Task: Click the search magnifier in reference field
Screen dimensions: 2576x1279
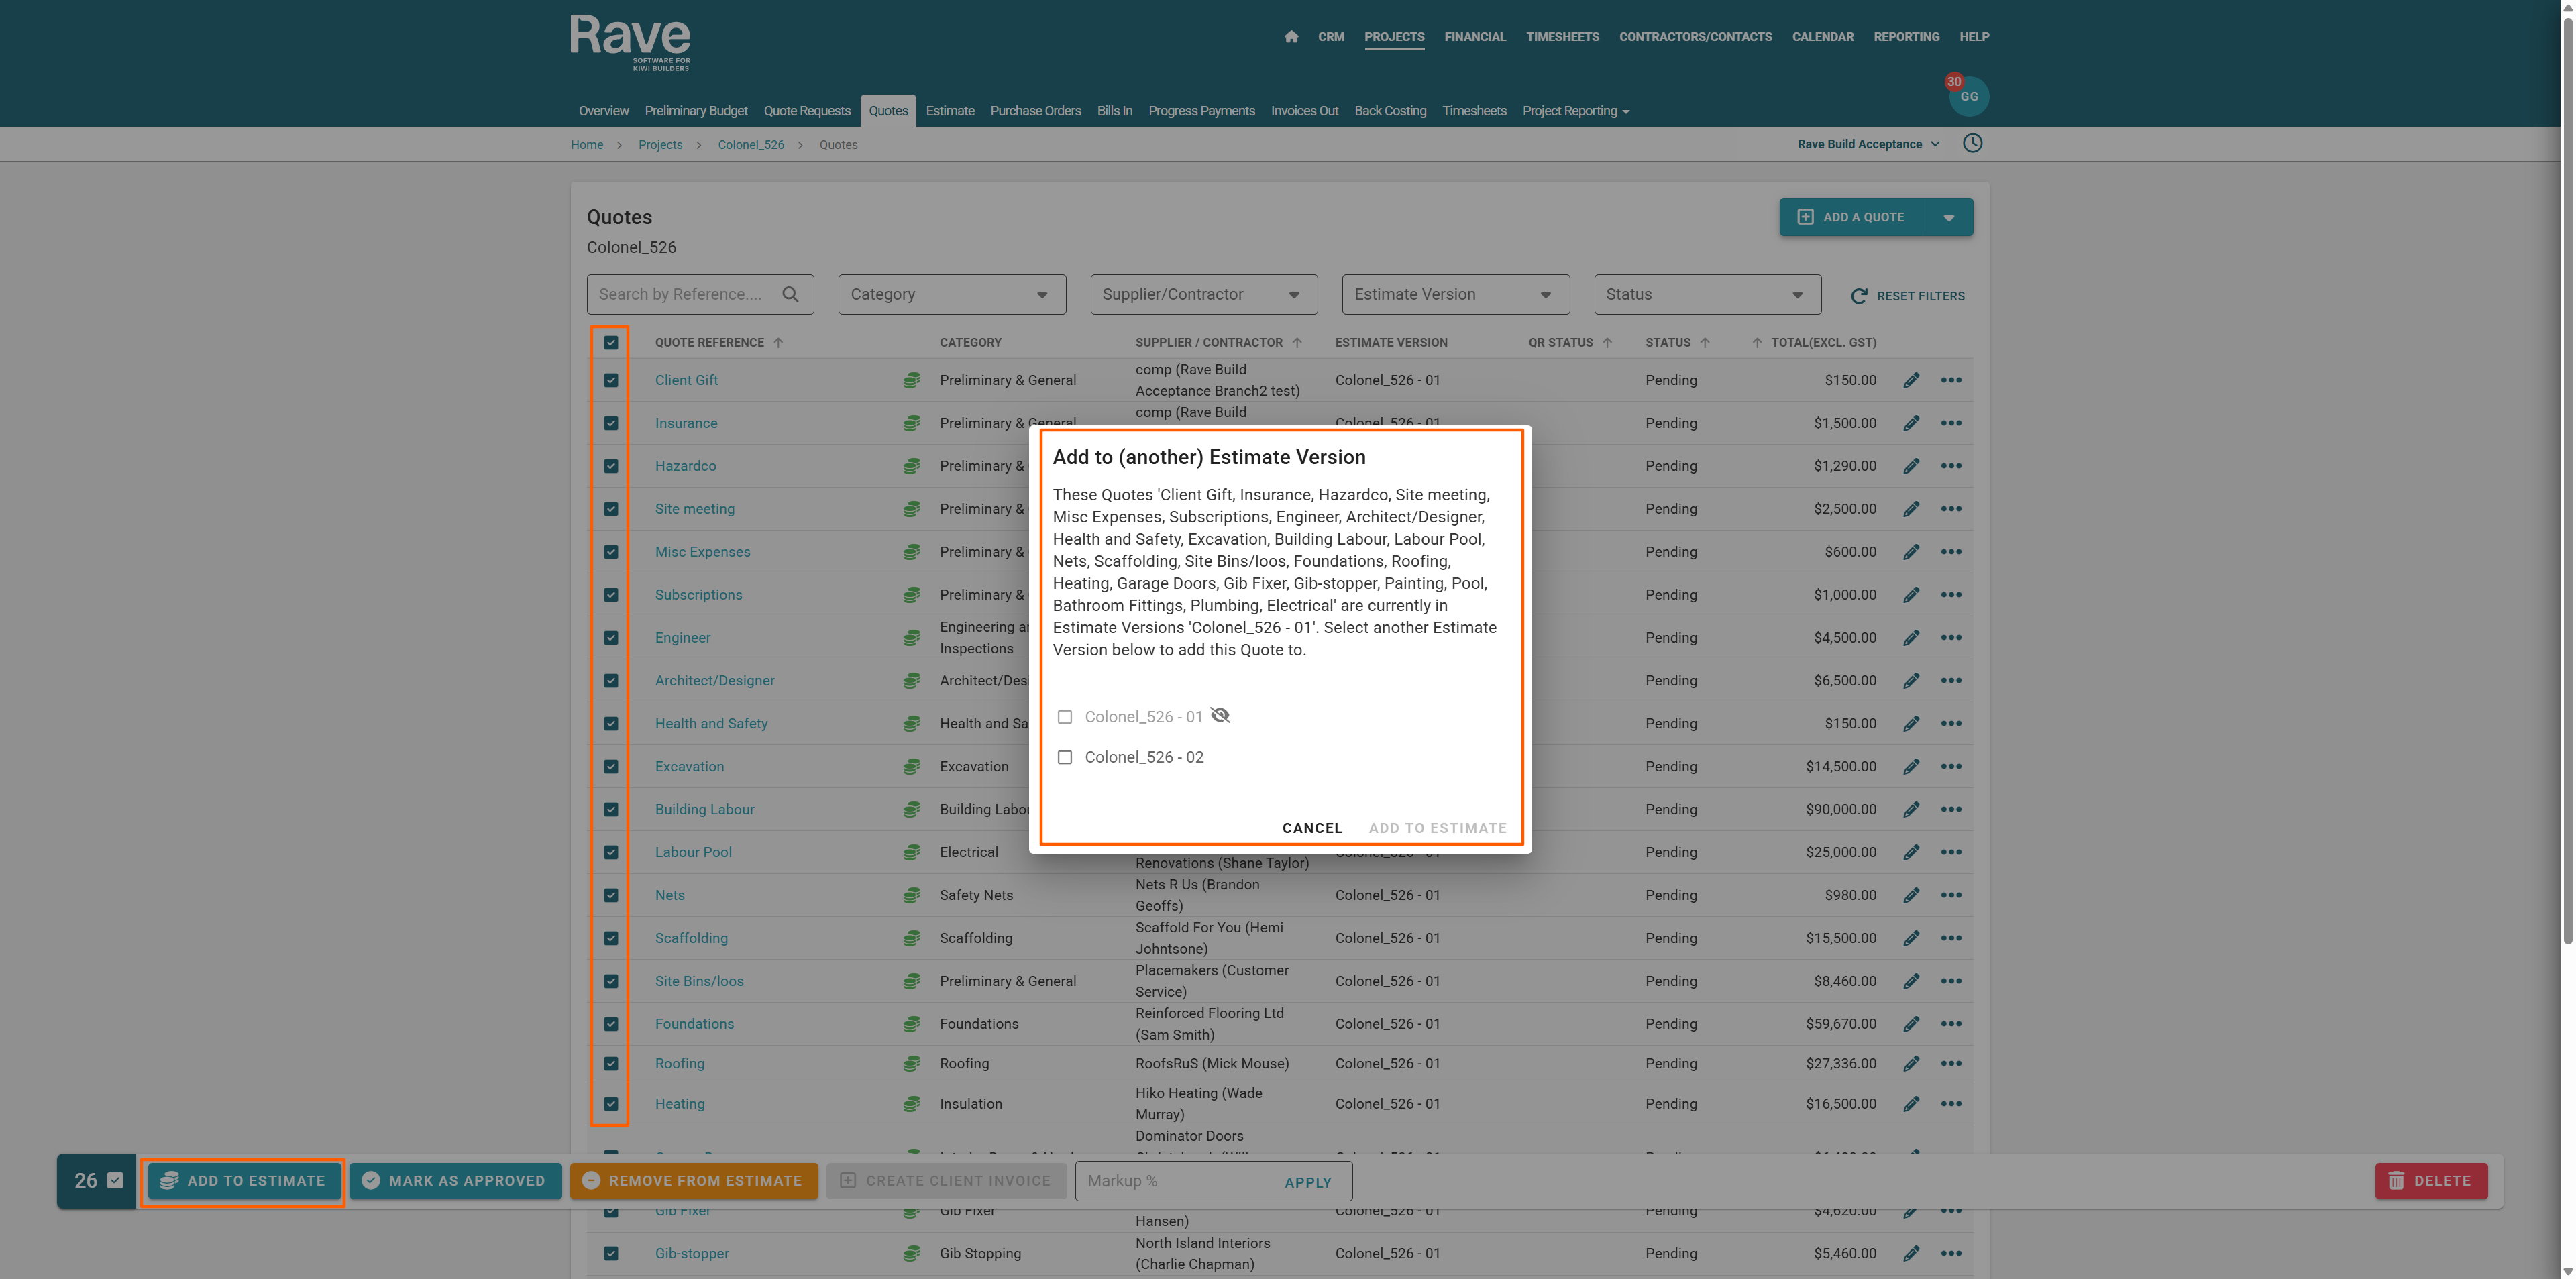Action: pos(790,294)
